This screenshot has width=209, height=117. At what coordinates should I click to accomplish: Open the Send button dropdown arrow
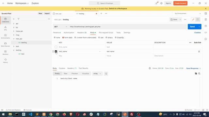[x=199, y=27]
